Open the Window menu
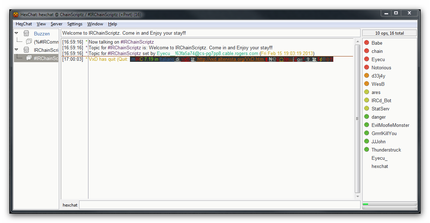Viewport: 430px width, 223px height. coord(95,24)
